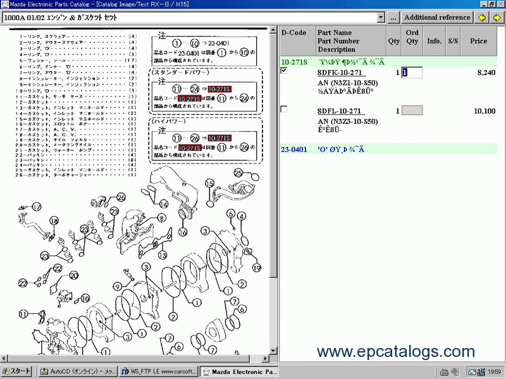Click the Additional reference button
This screenshot has height=379, width=506.
[x=437, y=17]
